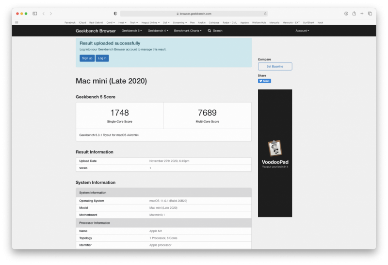The height and width of the screenshot is (265, 388).
Task: Open the Appbox bookmark
Action: [x=244, y=22]
